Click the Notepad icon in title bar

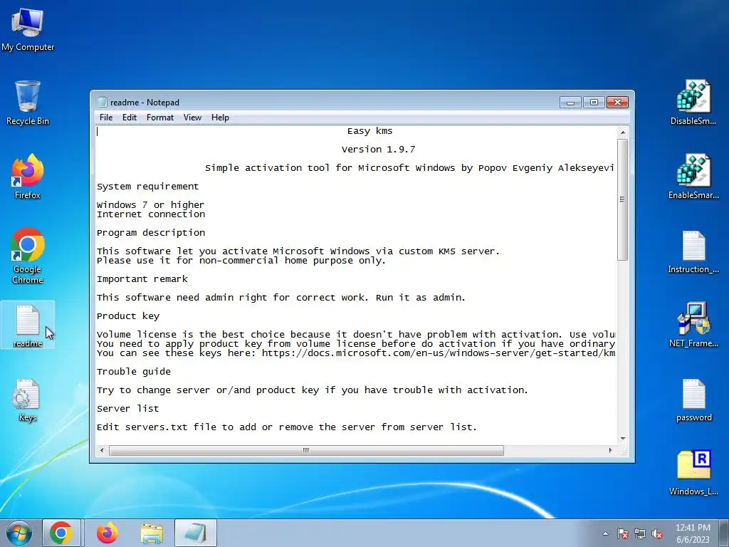pyautogui.click(x=103, y=102)
